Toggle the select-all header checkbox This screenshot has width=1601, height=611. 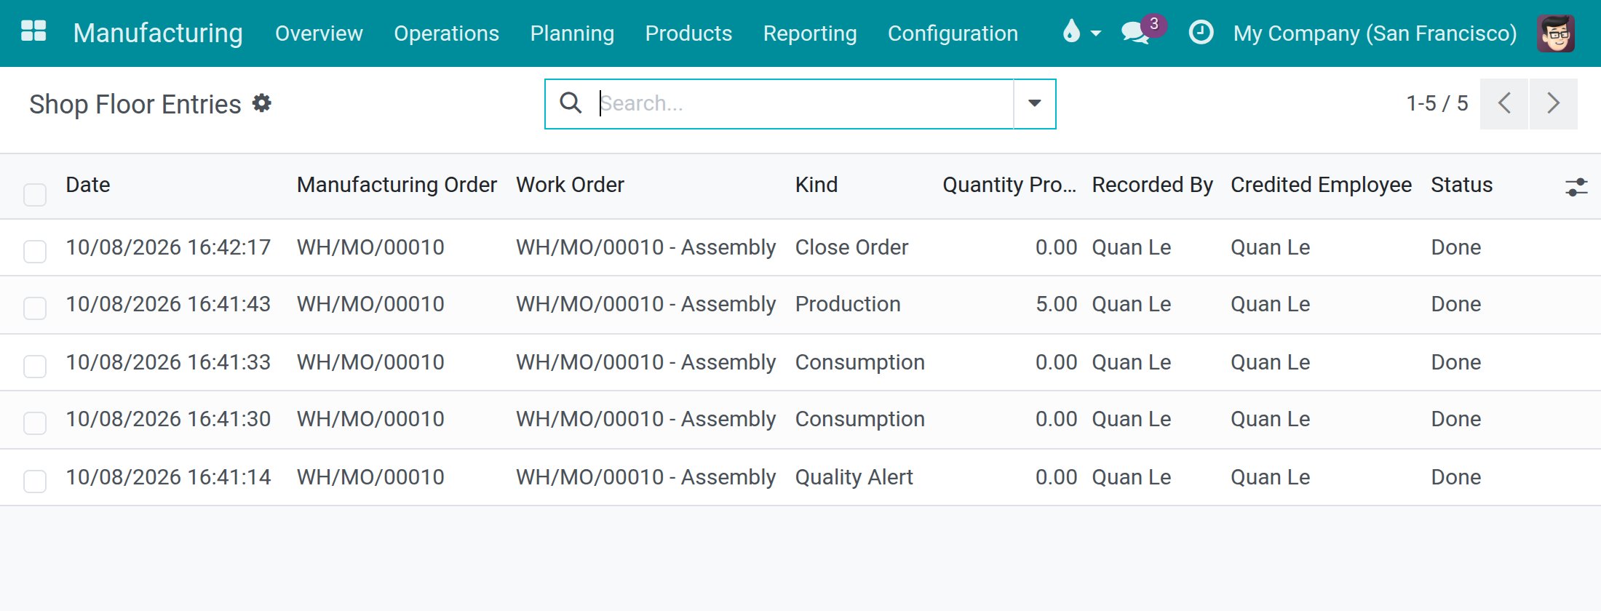[x=35, y=194]
